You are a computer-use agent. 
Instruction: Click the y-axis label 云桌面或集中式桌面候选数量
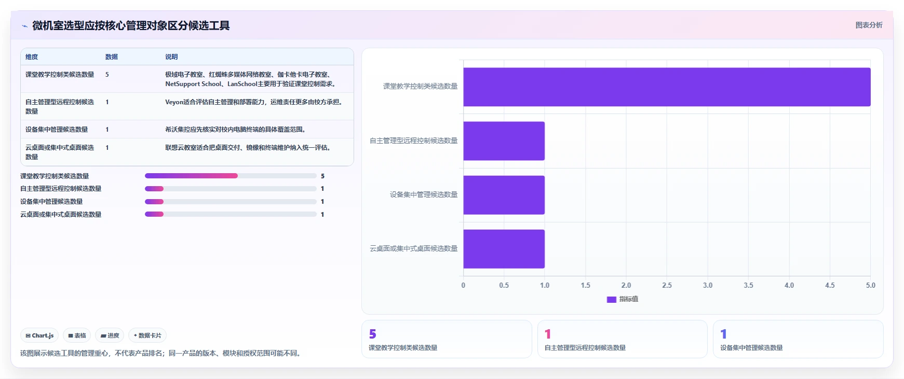click(x=413, y=249)
